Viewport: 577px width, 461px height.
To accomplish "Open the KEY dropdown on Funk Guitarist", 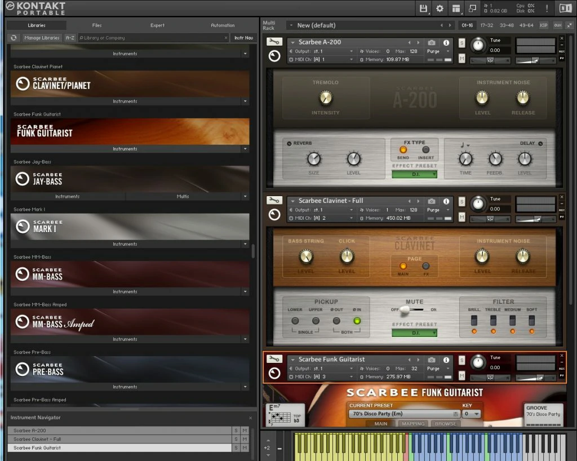I will [471, 414].
